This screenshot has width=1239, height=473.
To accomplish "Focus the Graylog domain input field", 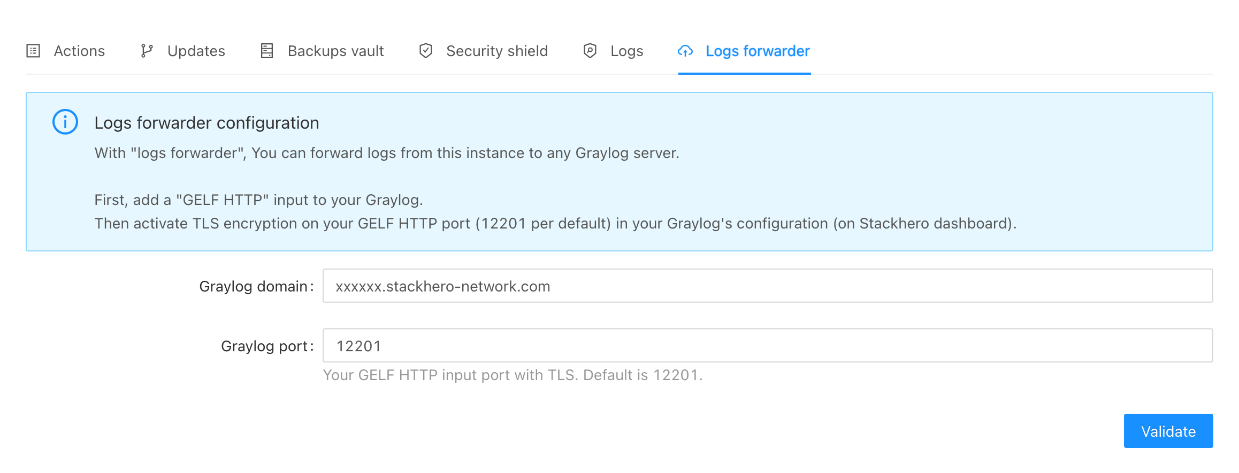I will pos(767,286).
